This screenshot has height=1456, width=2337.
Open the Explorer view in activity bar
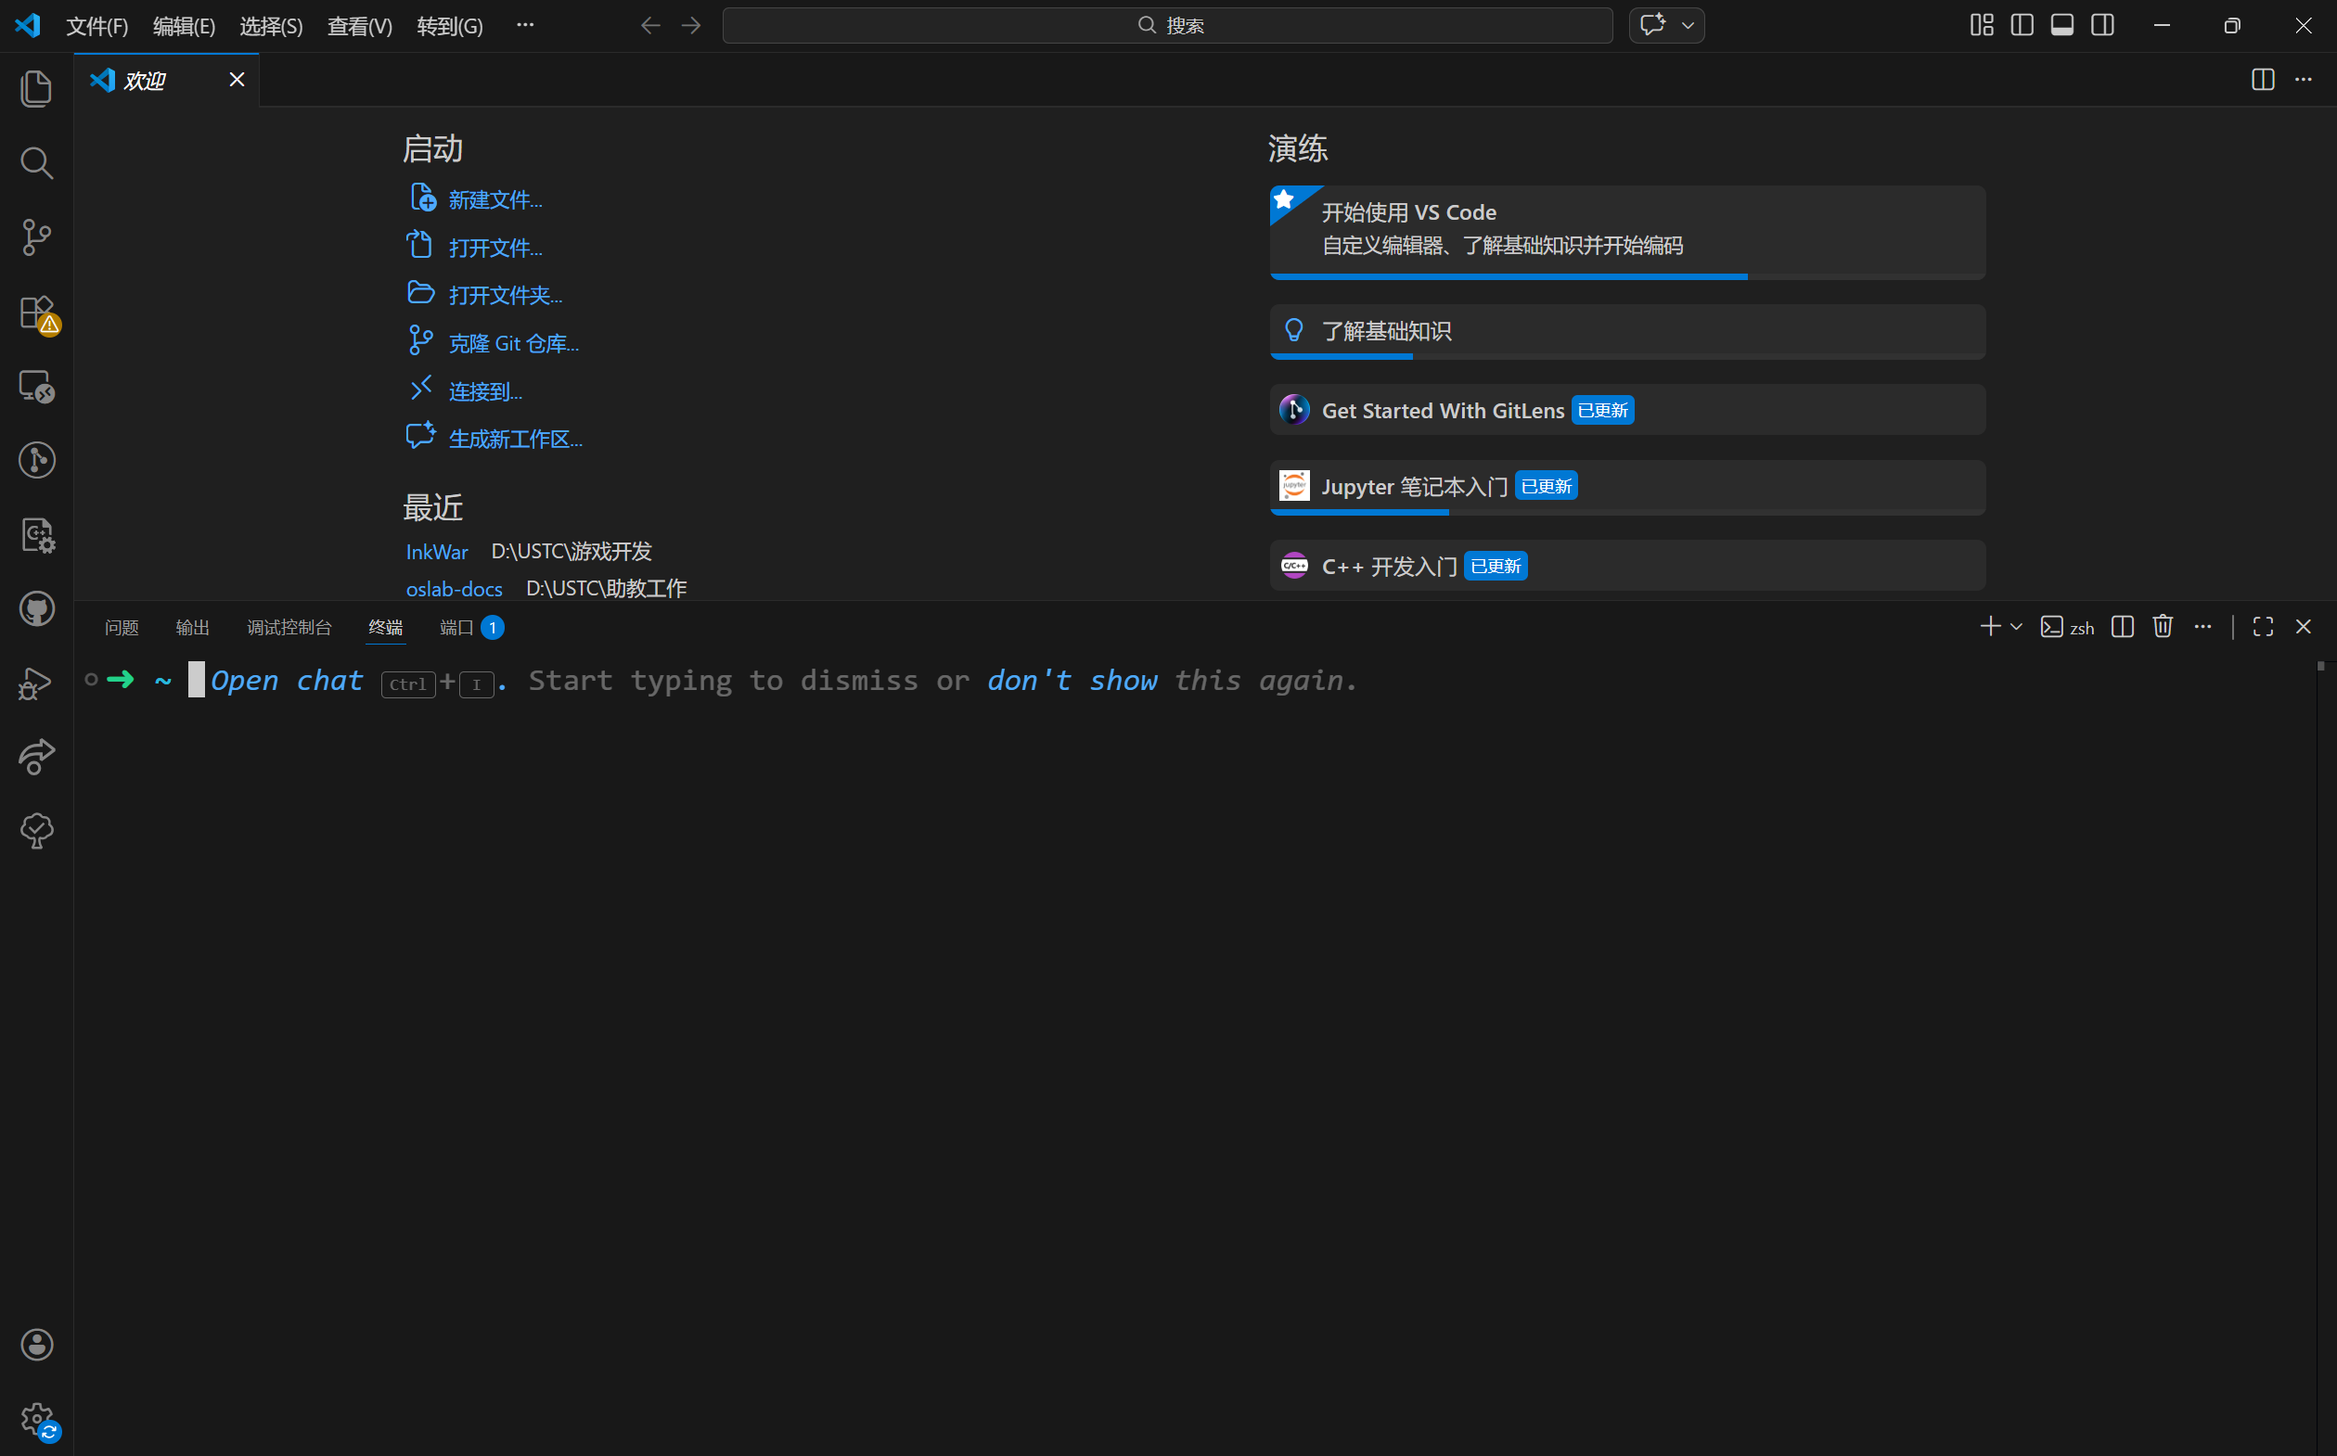[x=36, y=89]
